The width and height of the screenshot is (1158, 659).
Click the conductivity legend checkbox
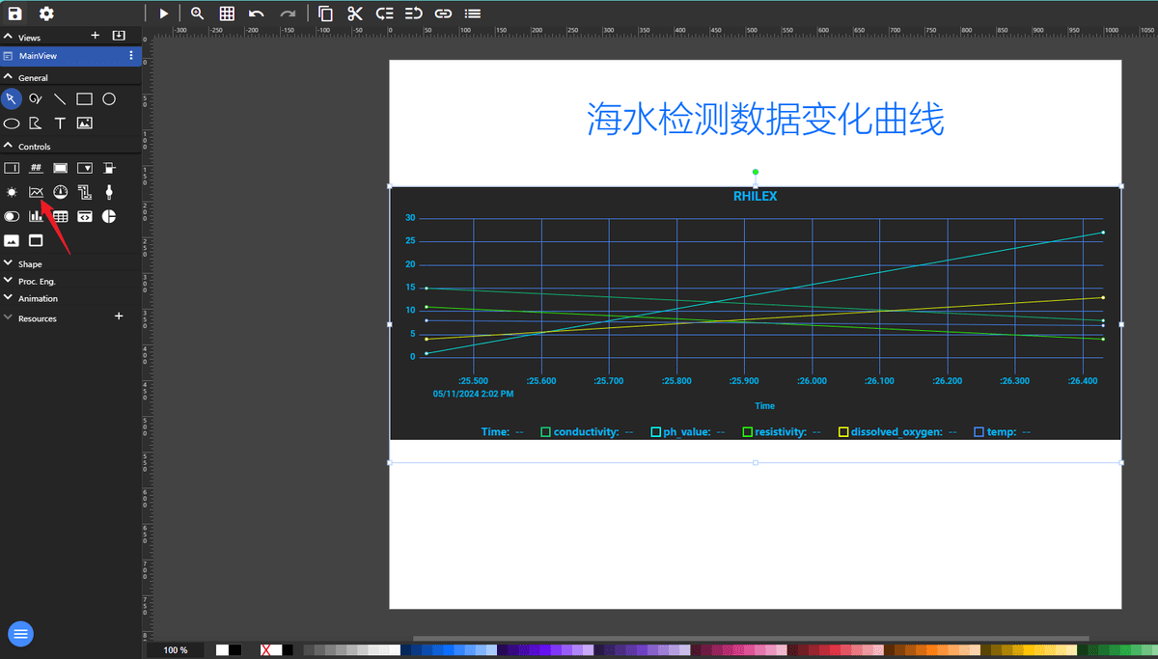[546, 432]
